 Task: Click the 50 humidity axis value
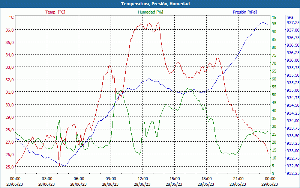point(274,95)
